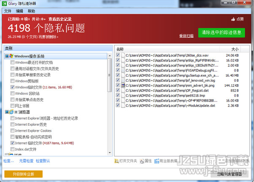
Task: Click 升级到专业版 button
Action: pyautogui.click(x=23, y=174)
